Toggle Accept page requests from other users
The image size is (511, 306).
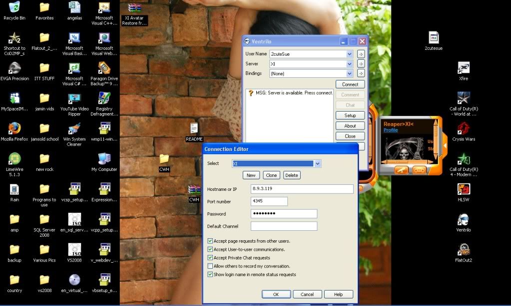coord(210,241)
